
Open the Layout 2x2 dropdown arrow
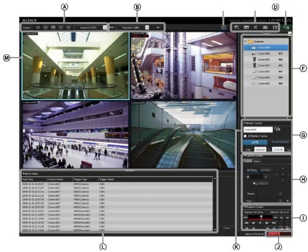click(x=105, y=27)
